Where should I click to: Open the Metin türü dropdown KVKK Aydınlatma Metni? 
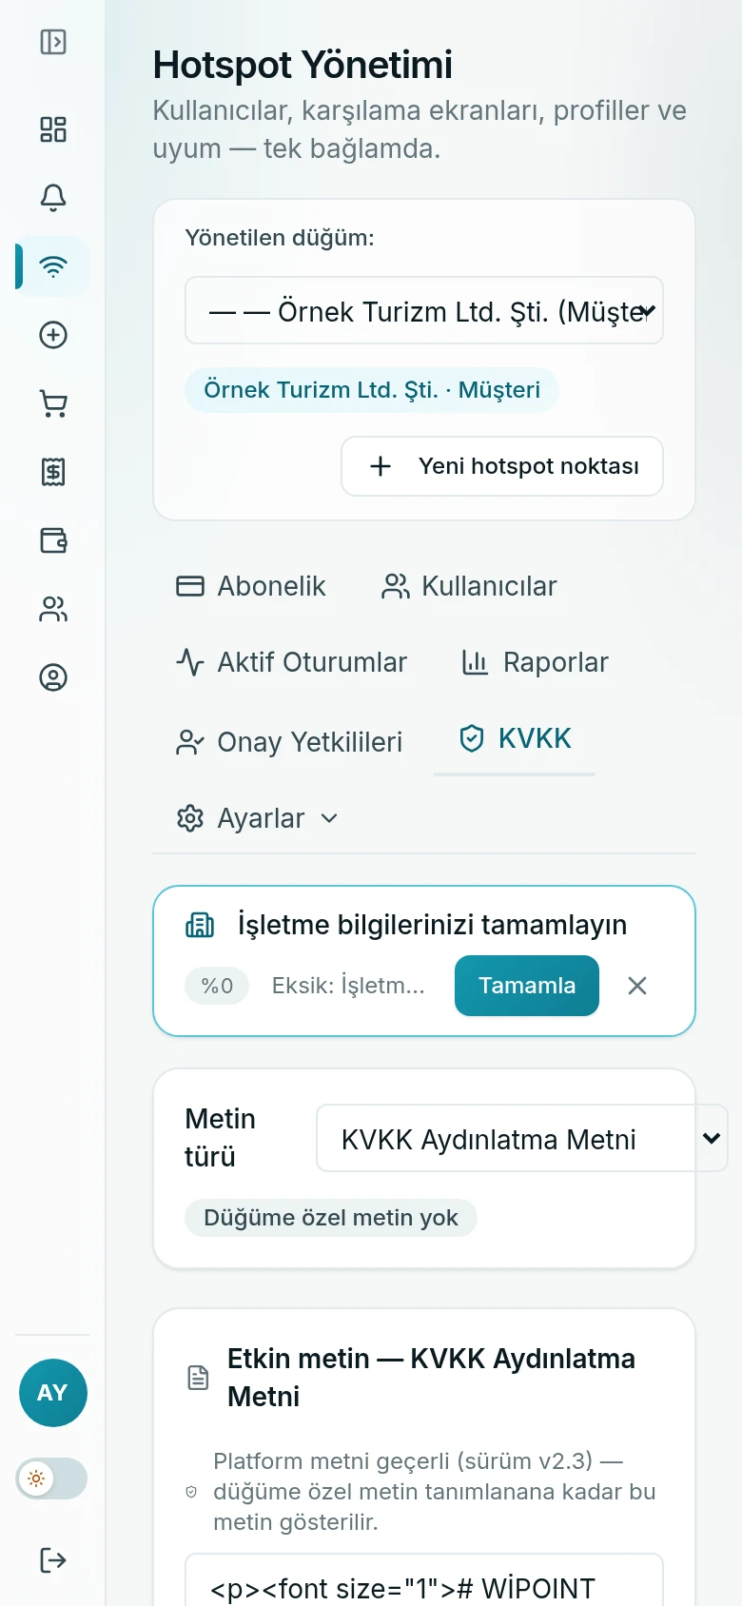(521, 1138)
